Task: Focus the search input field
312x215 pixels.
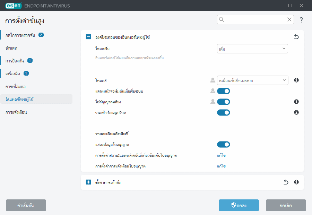Action: coord(255,19)
